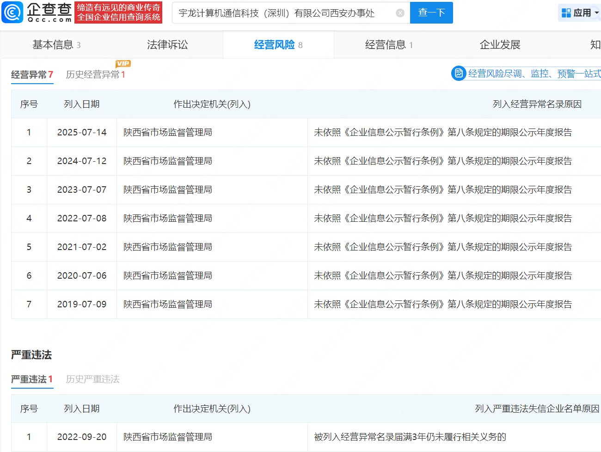Image resolution: width=601 pixels, height=452 pixels.
Task: Click the 列入日期 header in 经营异常 table
Action: [82, 104]
